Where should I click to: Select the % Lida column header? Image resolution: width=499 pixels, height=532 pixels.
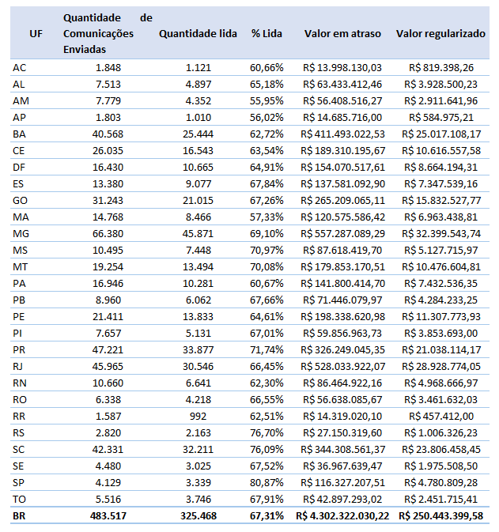[x=267, y=33]
